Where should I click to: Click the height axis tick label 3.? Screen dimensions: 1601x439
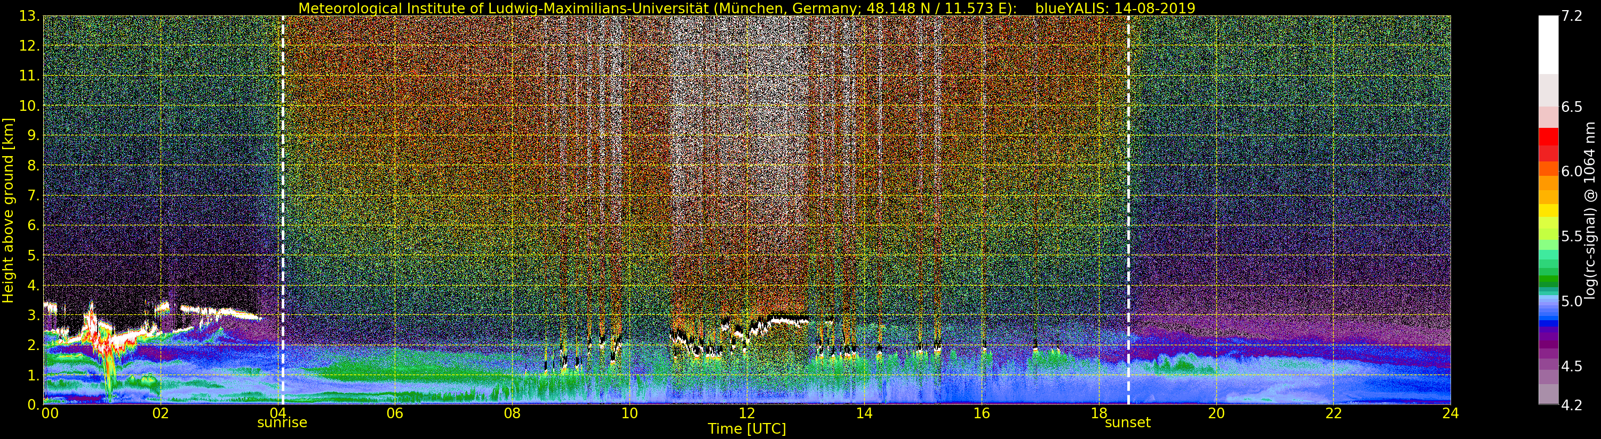click(35, 315)
